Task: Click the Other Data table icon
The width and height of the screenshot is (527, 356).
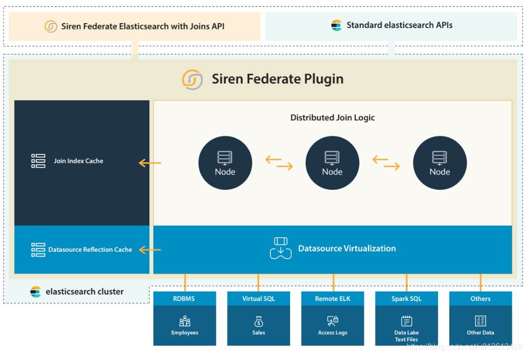Action: [480, 321]
